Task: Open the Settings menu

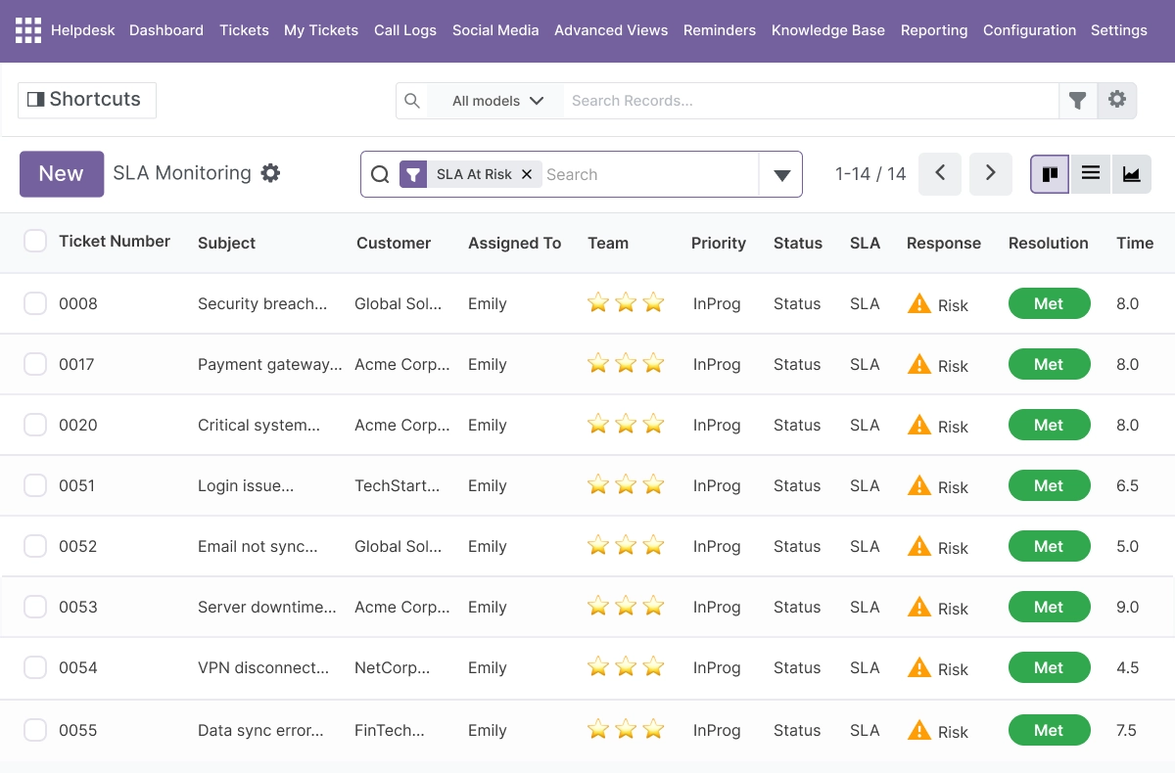Action: [x=1119, y=30]
